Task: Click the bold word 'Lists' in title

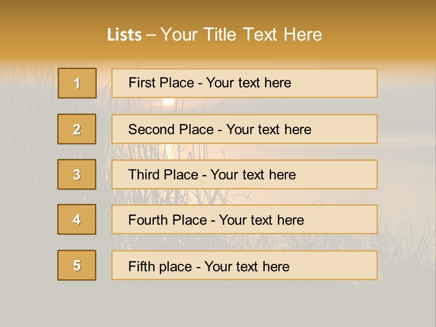Action: point(124,35)
